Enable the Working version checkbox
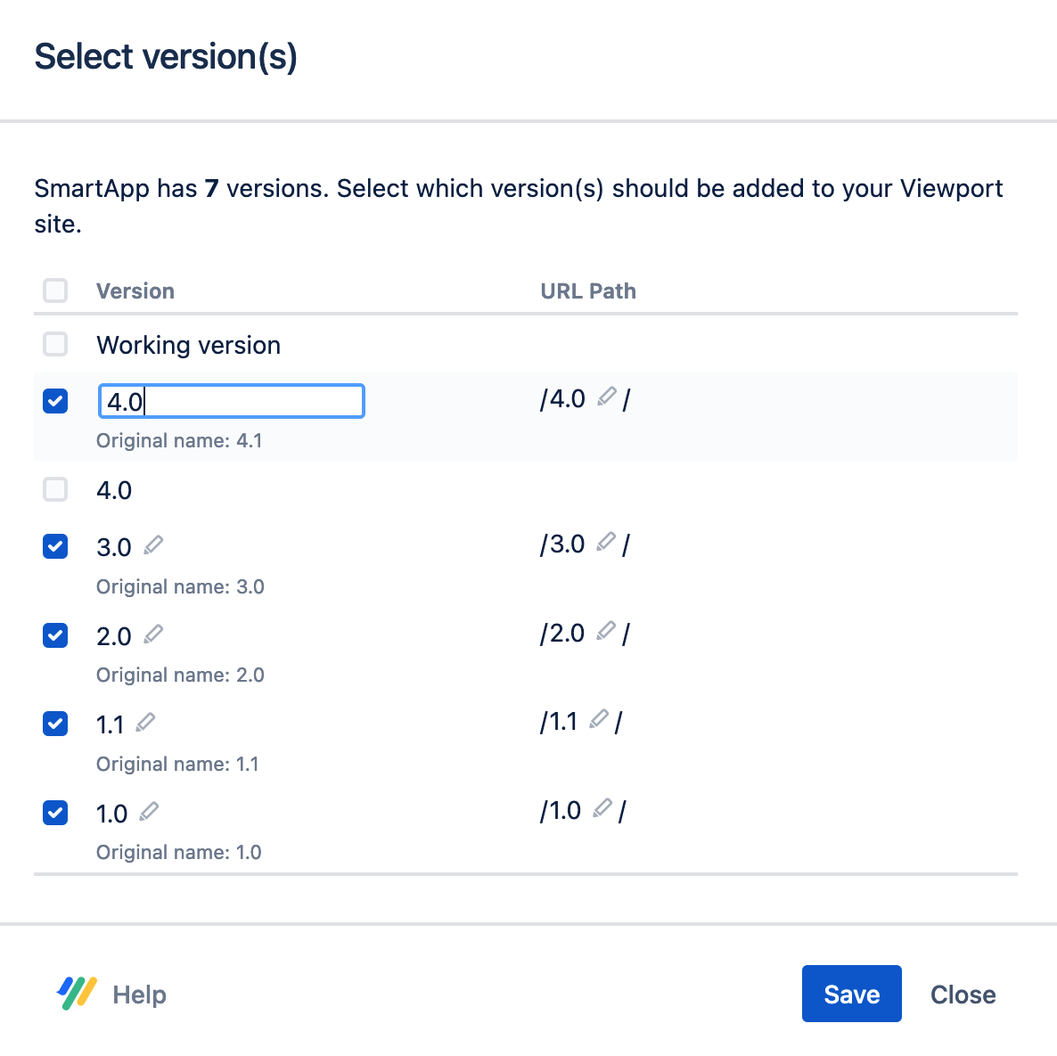This screenshot has width=1057, height=1056. click(x=55, y=344)
